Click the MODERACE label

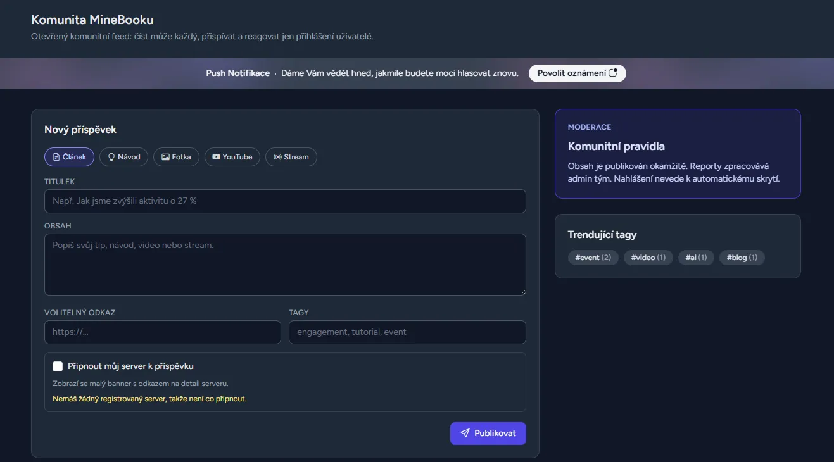(x=590, y=127)
